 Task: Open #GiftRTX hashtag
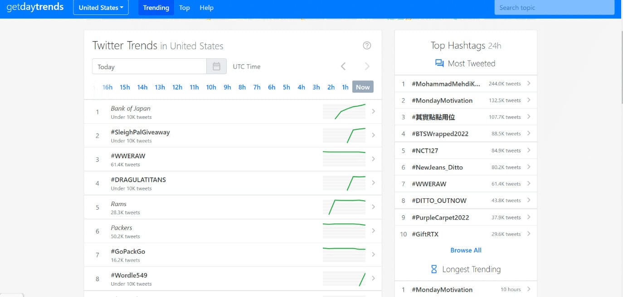(x=425, y=234)
